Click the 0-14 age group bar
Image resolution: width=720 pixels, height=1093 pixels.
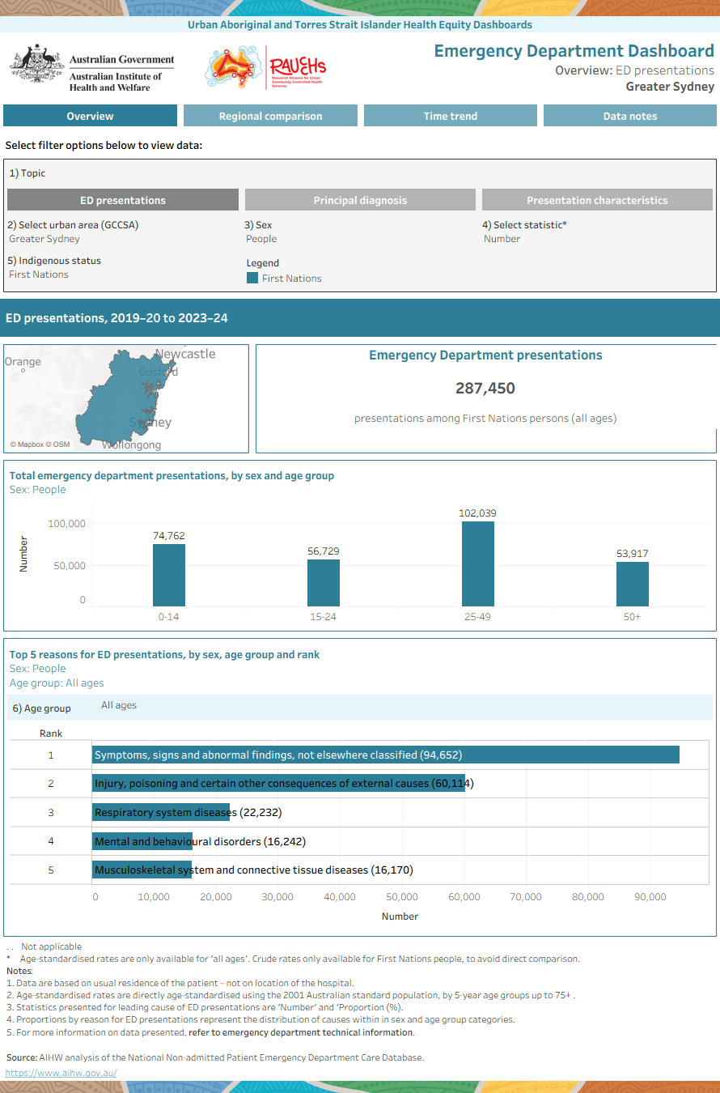coord(169,575)
